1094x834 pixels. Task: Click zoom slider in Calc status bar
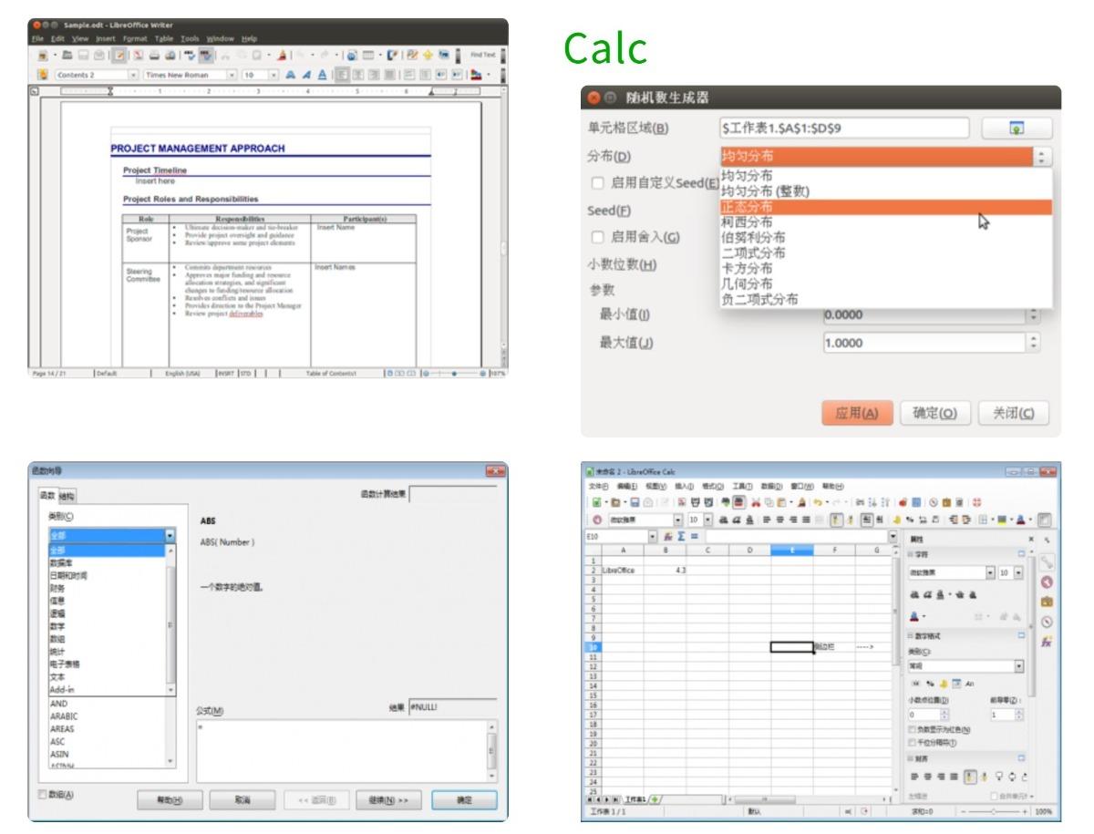(x=993, y=810)
